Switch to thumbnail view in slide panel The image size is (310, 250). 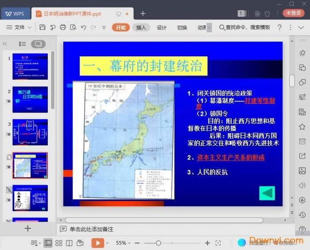(38, 44)
